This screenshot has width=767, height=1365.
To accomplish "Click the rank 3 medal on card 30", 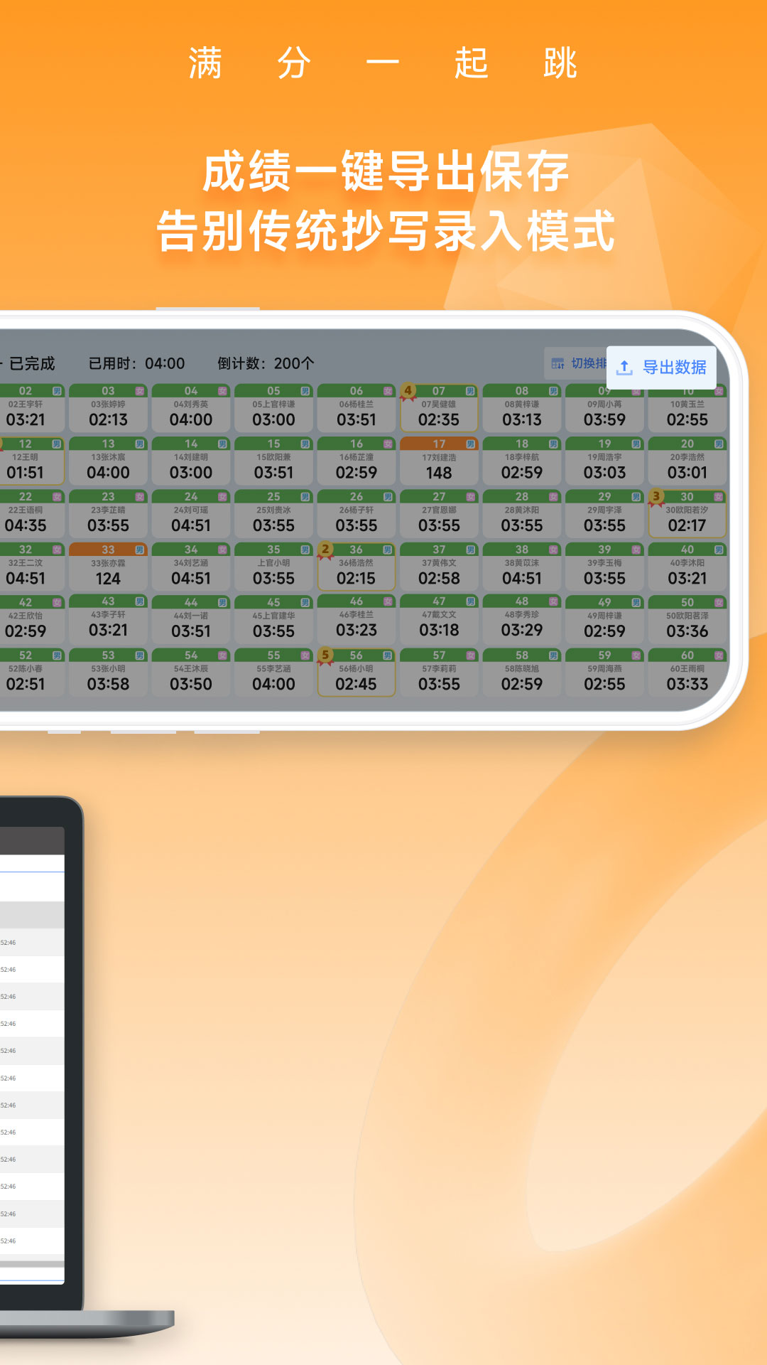I will [656, 497].
